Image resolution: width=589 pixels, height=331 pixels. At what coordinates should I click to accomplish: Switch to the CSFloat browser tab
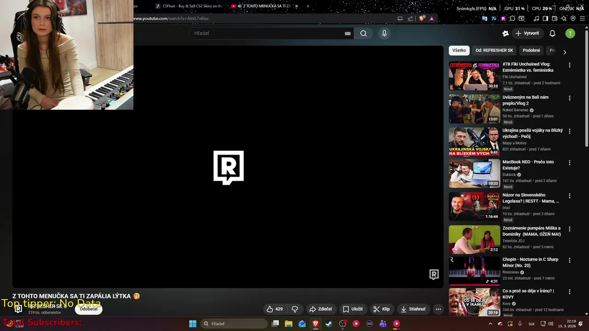click(x=189, y=6)
